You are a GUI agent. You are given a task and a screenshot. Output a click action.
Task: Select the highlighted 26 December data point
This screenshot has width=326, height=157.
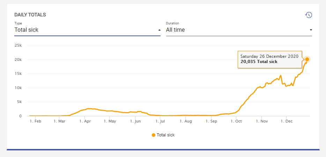(307, 59)
